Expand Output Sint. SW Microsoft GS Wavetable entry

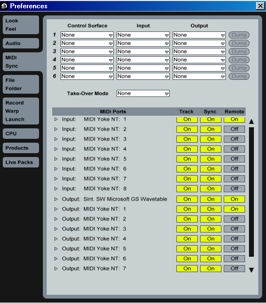pyautogui.click(x=56, y=199)
